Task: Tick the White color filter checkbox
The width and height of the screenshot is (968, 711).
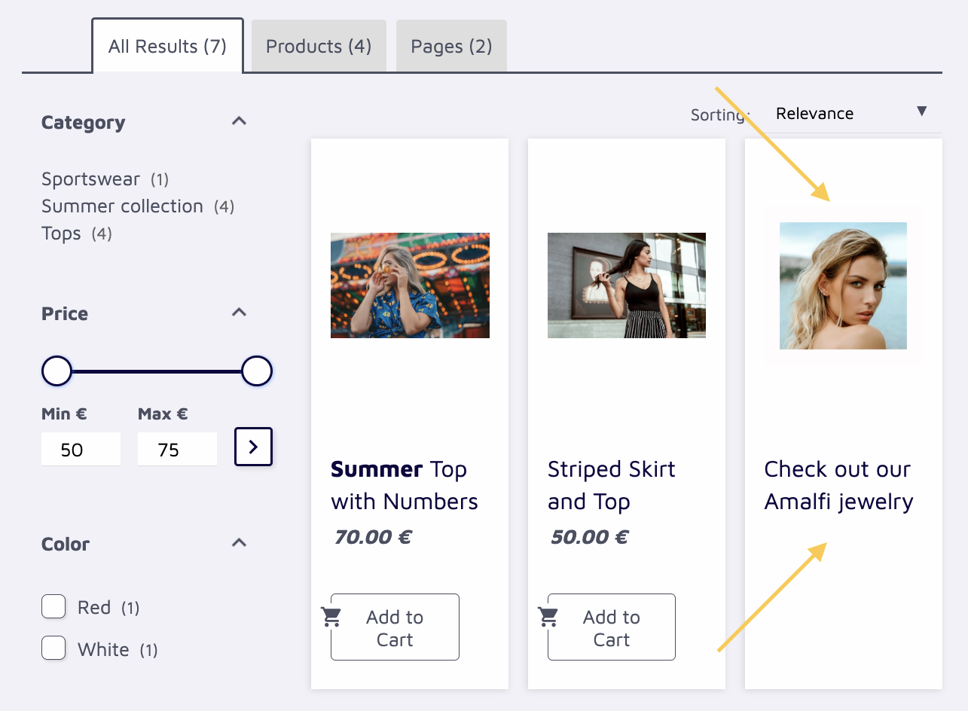Action: (53, 648)
